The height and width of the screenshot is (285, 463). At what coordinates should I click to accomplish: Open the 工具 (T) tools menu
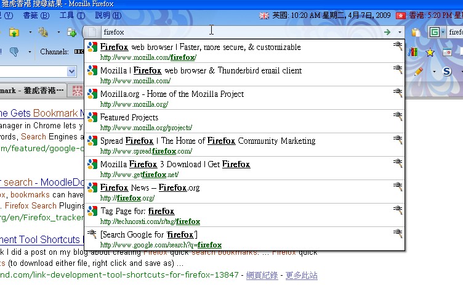[x=73, y=15]
